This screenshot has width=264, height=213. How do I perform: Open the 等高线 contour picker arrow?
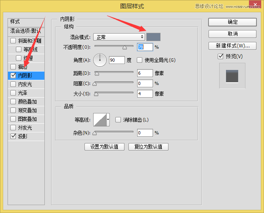pyautogui.click(x=108, y=120)
